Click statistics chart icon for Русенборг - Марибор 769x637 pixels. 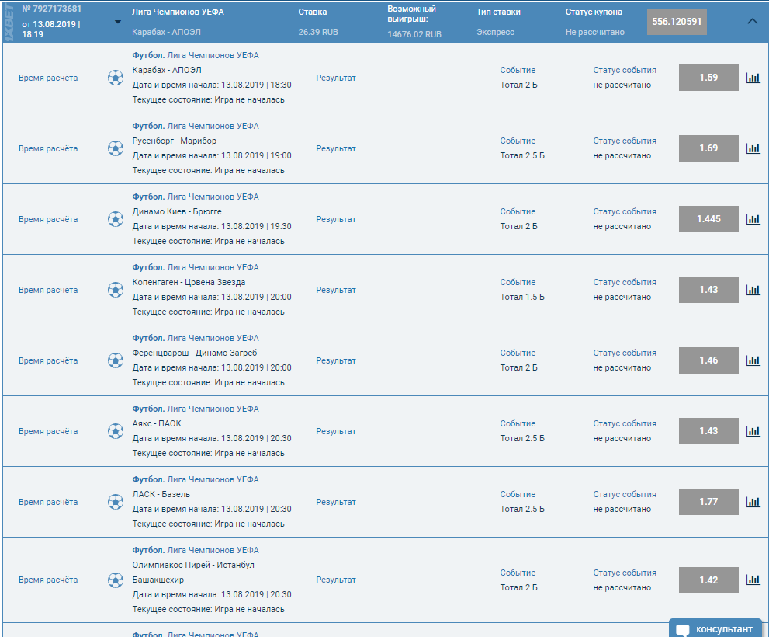pos(753,148)
